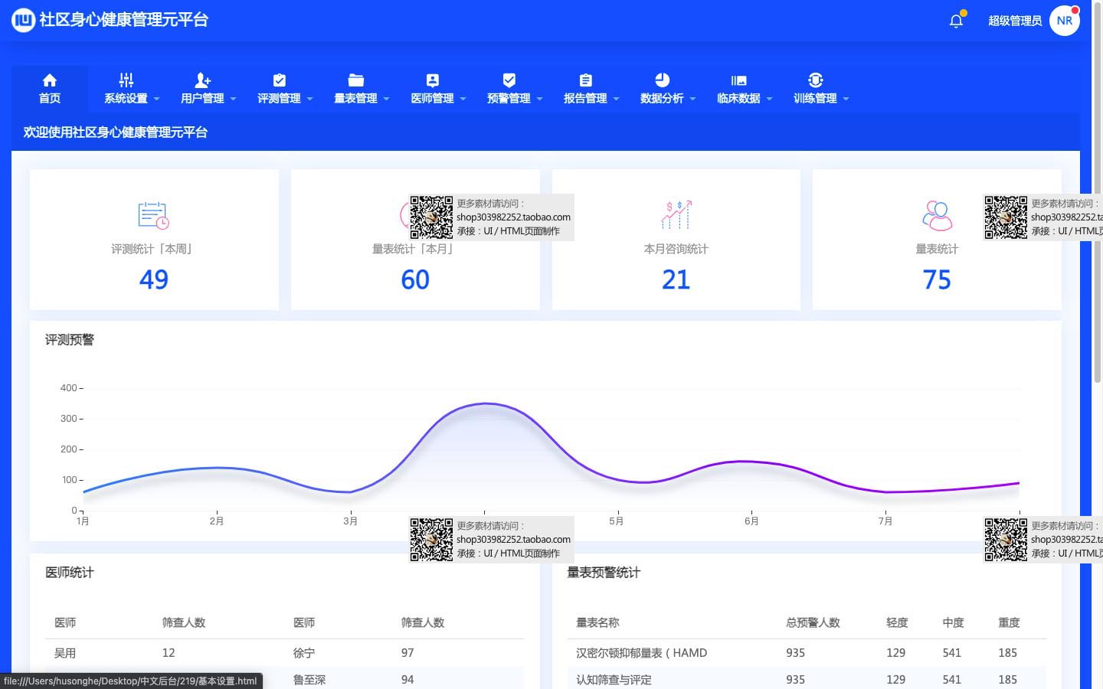1103x689 pixels.
Task: Click the 社区身心健康管理元平台 title
Action: (x=124, y=20)
